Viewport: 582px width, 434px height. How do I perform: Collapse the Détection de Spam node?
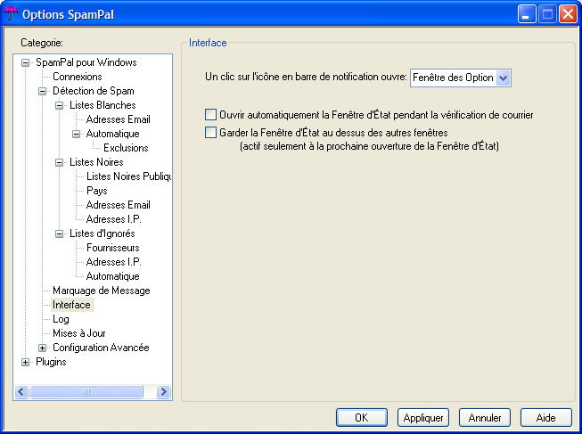point(42,91)
